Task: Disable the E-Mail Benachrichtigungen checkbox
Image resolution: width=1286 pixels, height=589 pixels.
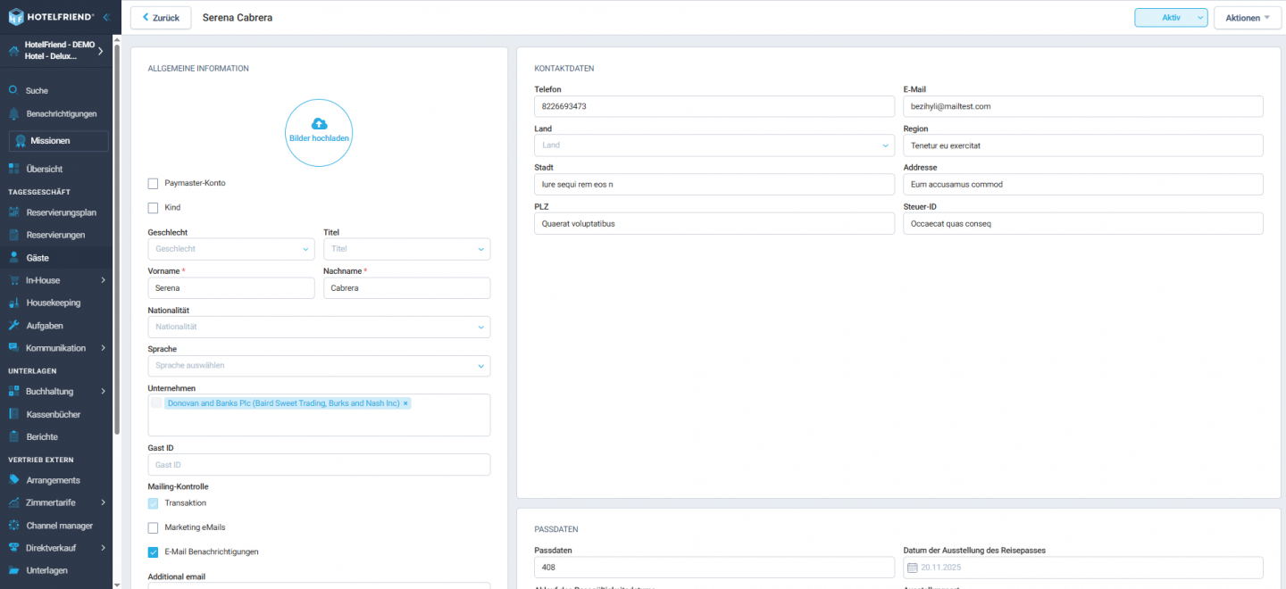Action: pos(152,552)
